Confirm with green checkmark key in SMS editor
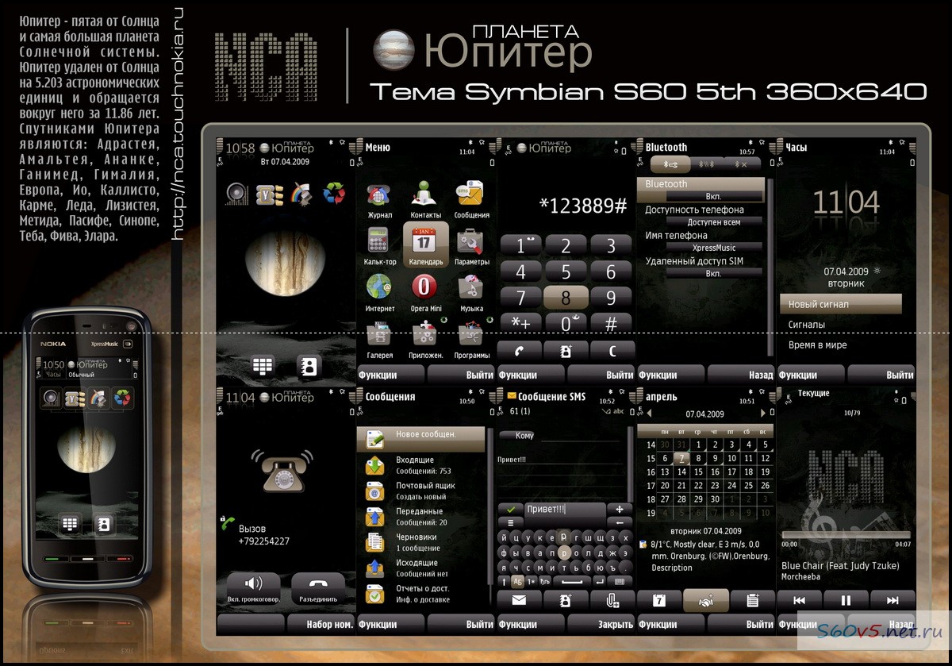 pyautogui.click(x=511, y=509)
